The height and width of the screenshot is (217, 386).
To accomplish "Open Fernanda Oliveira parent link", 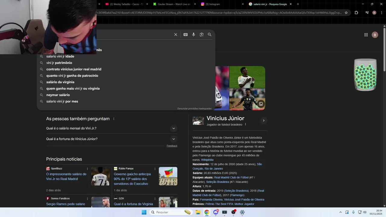I will point(211,200).
